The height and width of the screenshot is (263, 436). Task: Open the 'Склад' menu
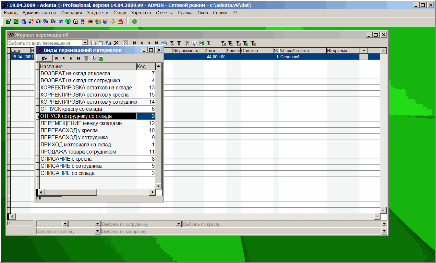coord(120,13)
